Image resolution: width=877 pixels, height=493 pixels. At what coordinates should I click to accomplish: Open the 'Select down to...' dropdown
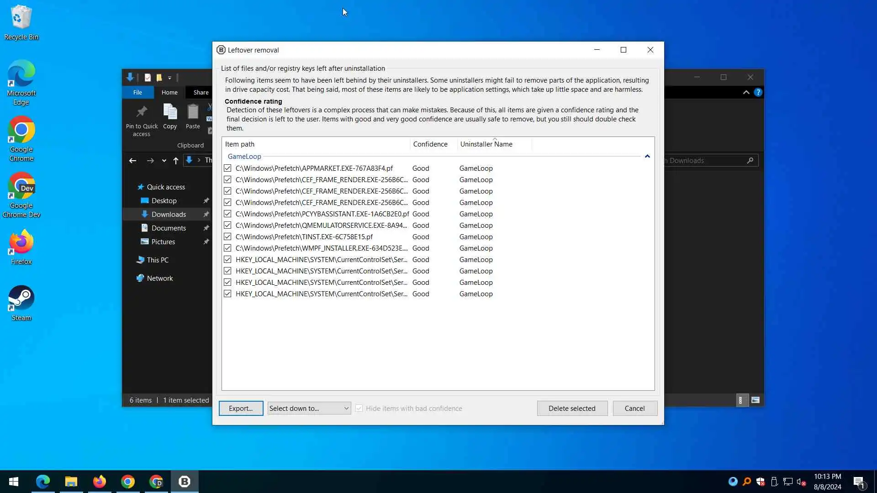[x=309, y=408]
